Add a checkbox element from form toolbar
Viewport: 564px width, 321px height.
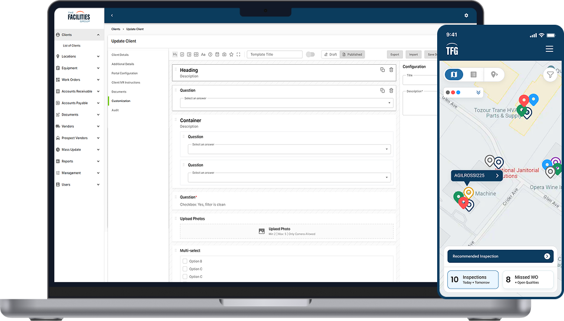(x=182, y=55)
